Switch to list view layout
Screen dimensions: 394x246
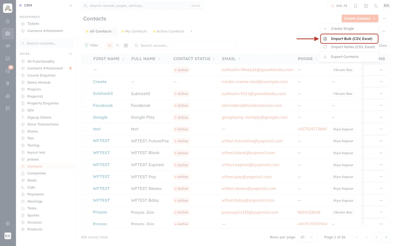pos(109,45)
